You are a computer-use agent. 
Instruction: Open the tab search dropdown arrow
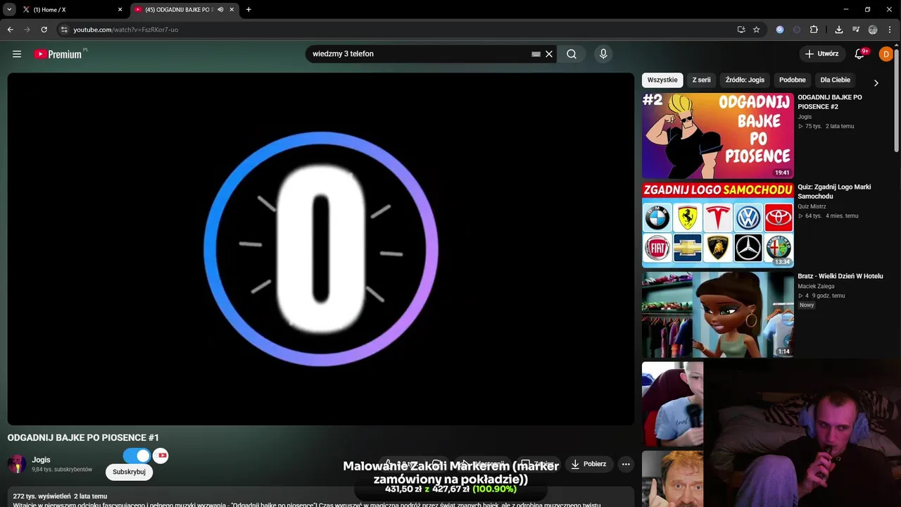(x=10, y=10)
